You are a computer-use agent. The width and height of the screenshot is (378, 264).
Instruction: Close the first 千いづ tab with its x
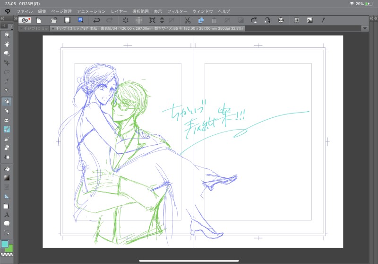(x=21, y=28)
